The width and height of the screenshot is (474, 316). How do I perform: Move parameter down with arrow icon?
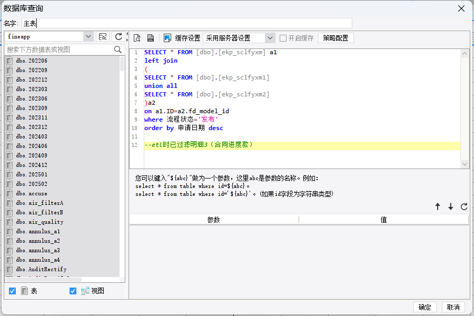point(451,206)
